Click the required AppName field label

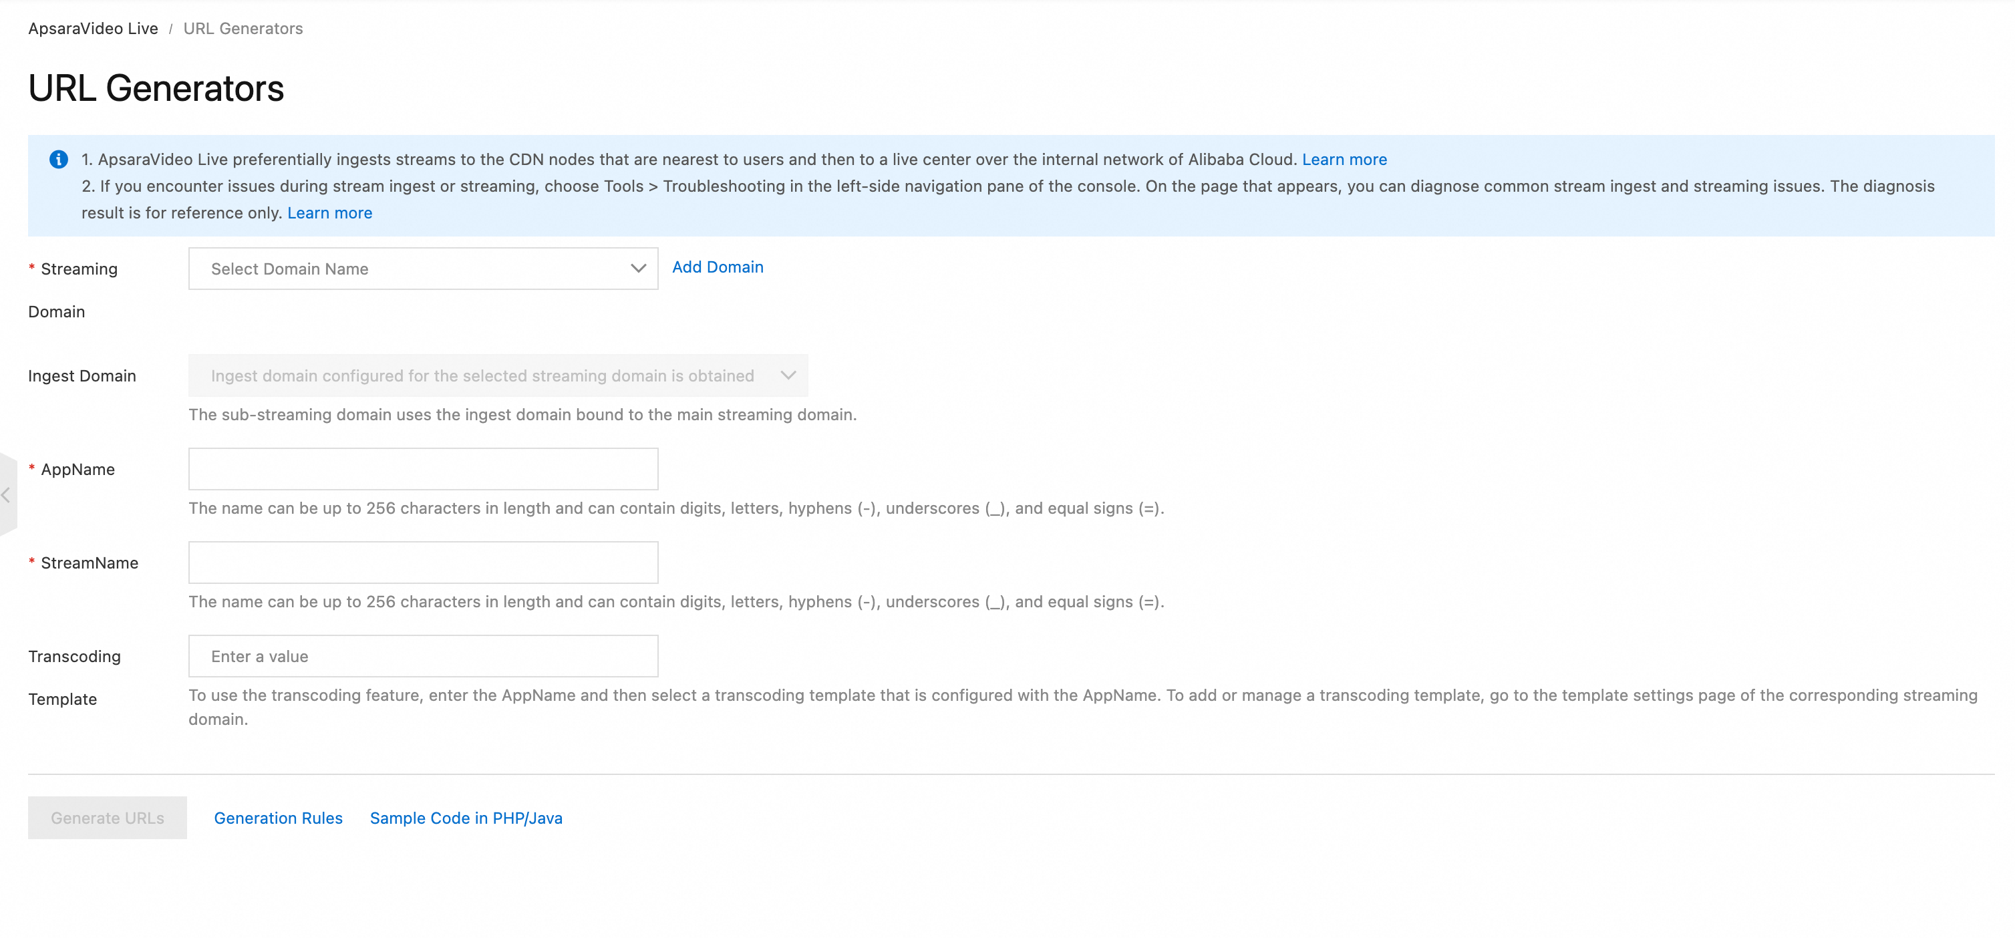point(77,470)
